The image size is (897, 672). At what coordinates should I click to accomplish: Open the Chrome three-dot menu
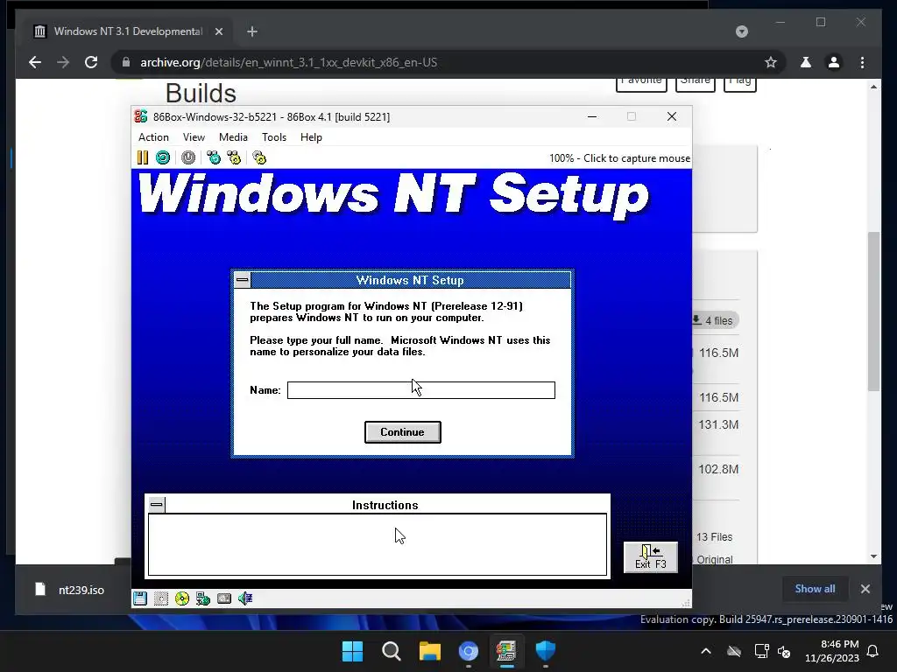coord(862,62)
